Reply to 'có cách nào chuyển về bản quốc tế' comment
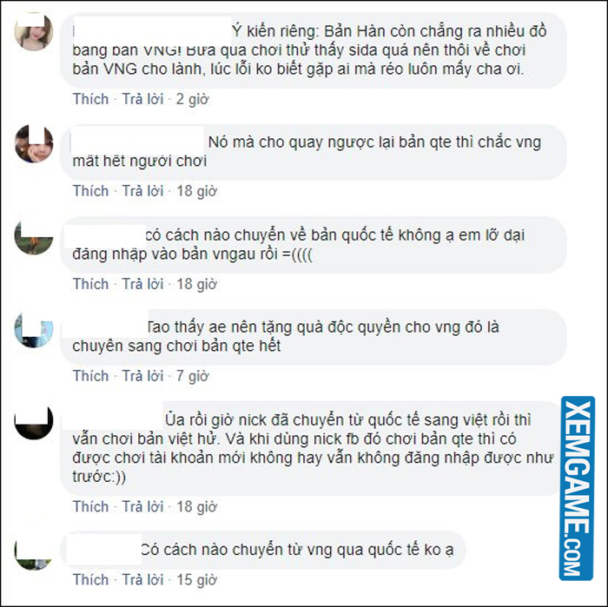Screen dimensions: 608x607 (x=142, y=284)
